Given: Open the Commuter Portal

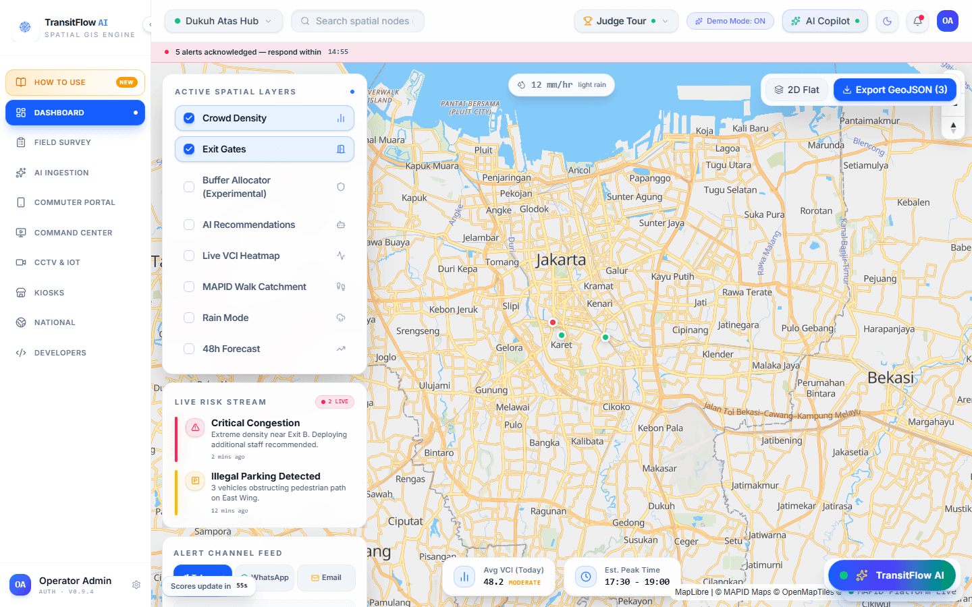Looking at the screenshot, I should (x=75, y=202).
